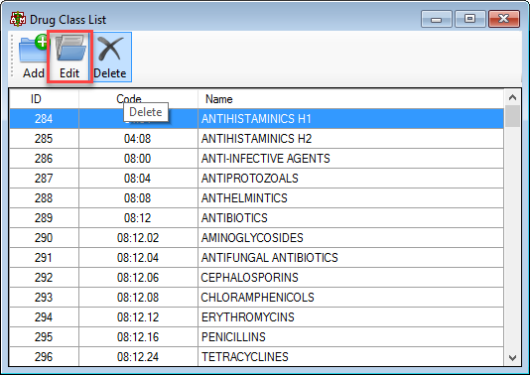
Task: Click the application icon in title bar
Action: click(x=18, y=19)
